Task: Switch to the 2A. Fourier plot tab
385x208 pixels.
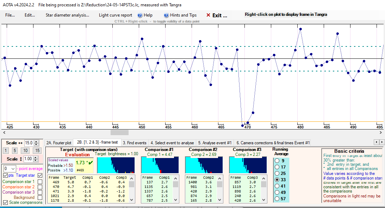Action: click(x=59, y=143)
